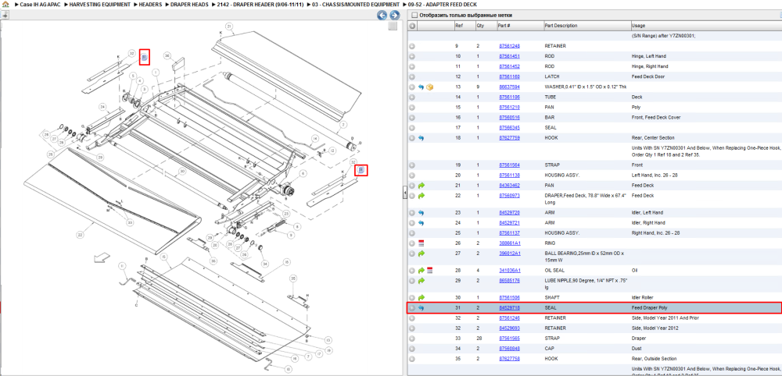Open the HARVESTING EQUIPMENT breadcrumb

pos(101,4)
